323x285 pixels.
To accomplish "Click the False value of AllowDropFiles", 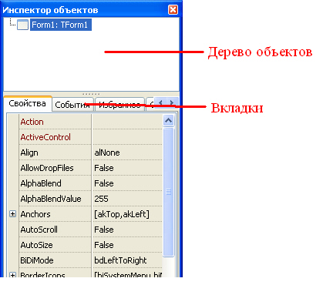I will pyautogui.click(x=104, y=168).
